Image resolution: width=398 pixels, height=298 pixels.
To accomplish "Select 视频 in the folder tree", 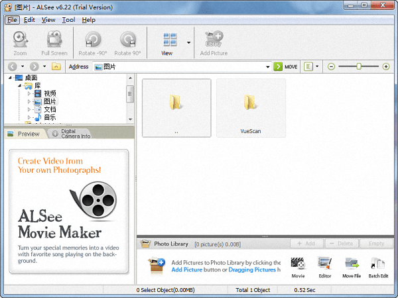I will pos(50,93).
